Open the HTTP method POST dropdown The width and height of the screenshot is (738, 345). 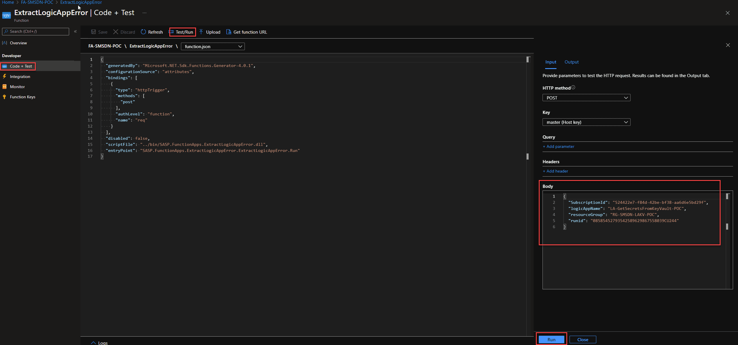coord(586,98)
